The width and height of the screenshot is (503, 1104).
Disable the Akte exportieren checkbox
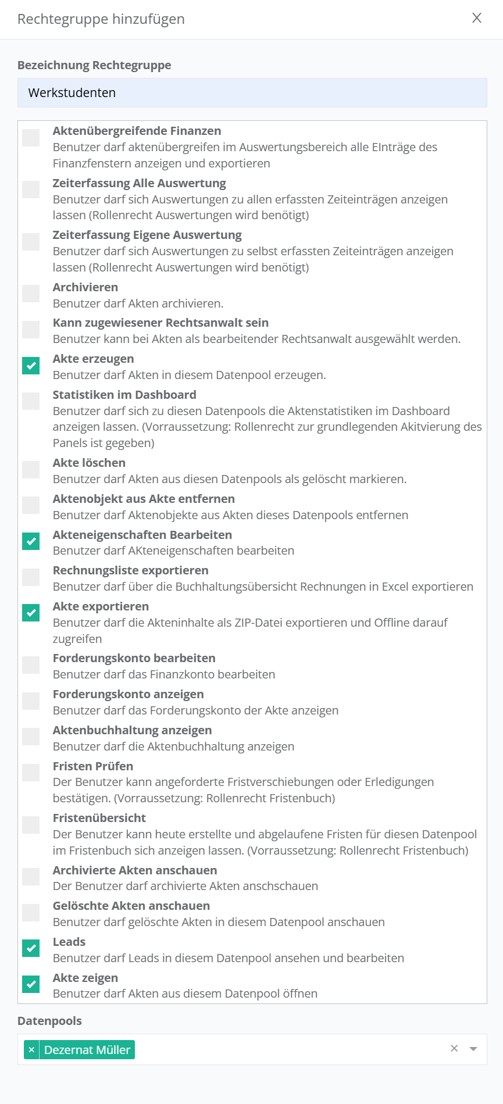(31, 613)
